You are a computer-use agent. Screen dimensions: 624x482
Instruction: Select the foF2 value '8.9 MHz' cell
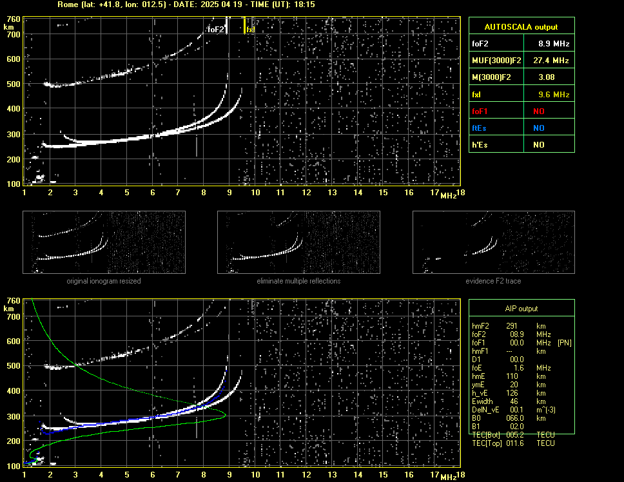(549, 43)
